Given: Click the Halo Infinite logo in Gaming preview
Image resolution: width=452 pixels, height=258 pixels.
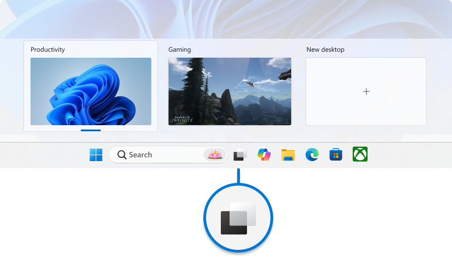Looking at the screenshot, I should point(183,118).
